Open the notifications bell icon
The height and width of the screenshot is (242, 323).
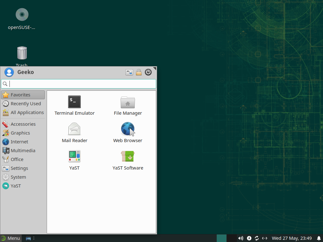point(319,238)
